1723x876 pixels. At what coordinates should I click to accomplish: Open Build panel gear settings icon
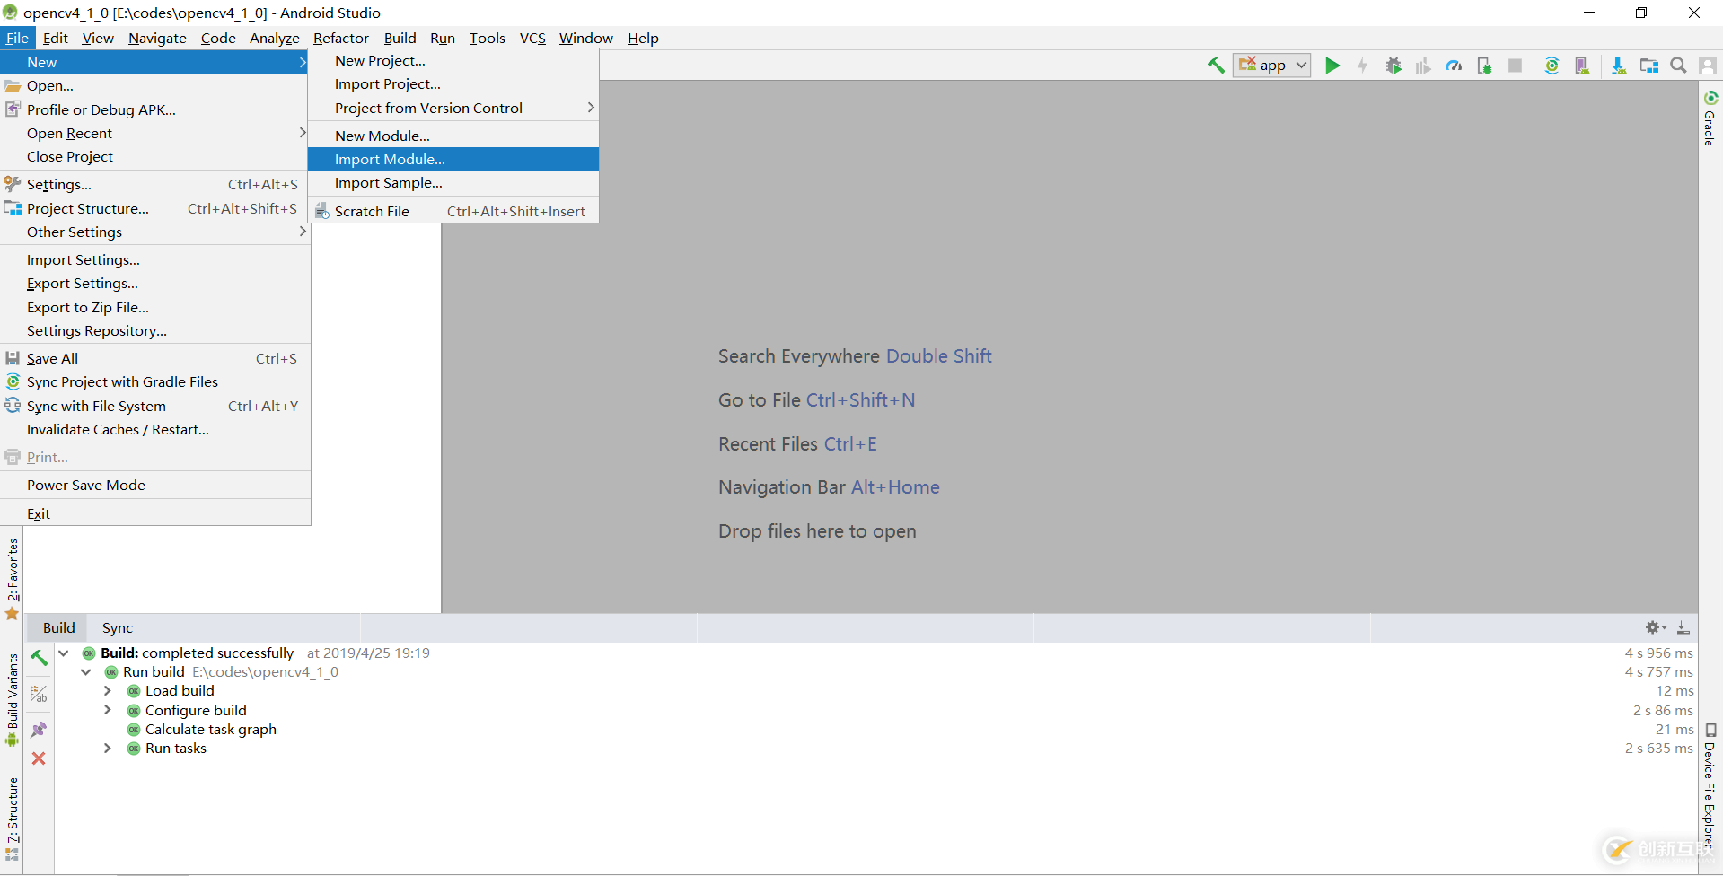click(1655, 627)
